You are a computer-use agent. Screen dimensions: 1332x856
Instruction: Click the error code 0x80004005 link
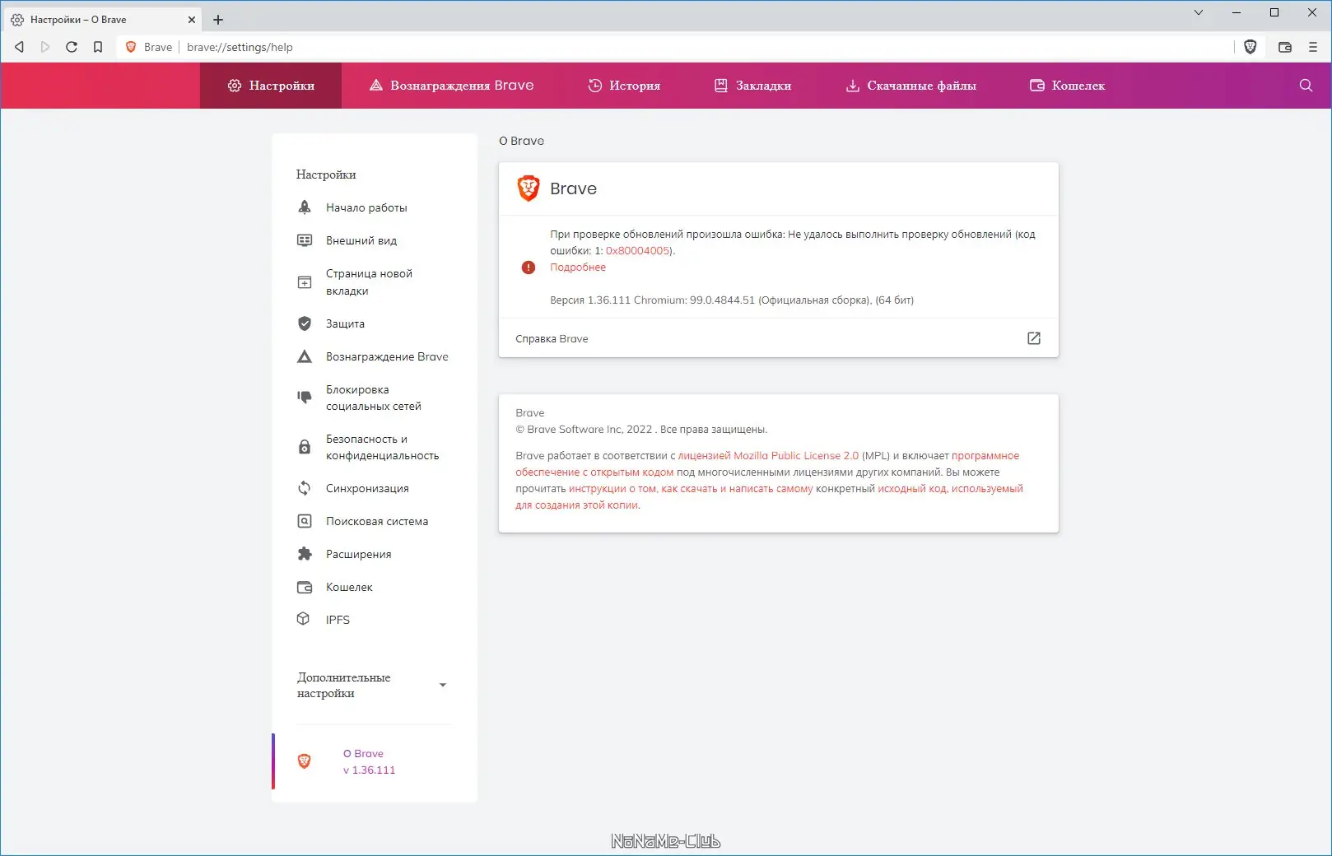(637, 251)
